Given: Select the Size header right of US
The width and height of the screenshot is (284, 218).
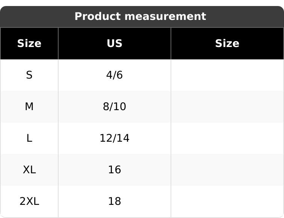Looking at the screenshot, I should click(x=227, y=44).
